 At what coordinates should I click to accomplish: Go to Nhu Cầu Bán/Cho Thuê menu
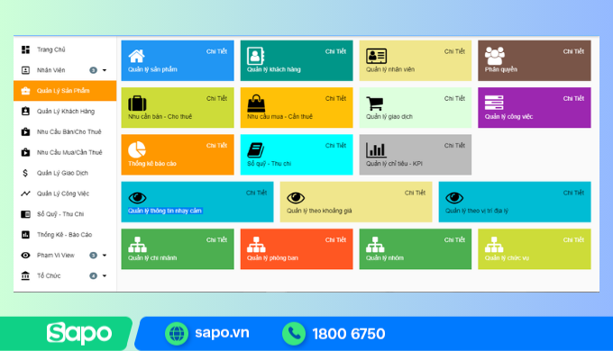click(x=65, y=132)
